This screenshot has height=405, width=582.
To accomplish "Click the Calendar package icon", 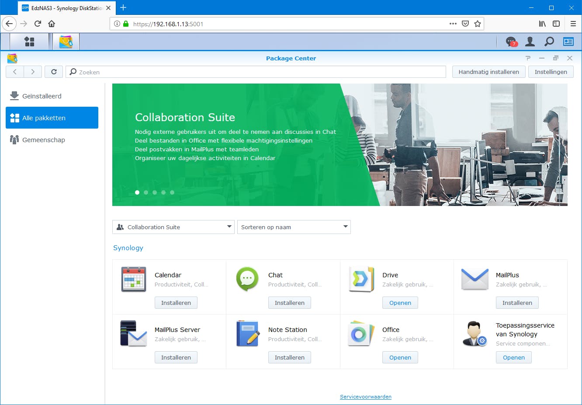I will click(133, 279).
